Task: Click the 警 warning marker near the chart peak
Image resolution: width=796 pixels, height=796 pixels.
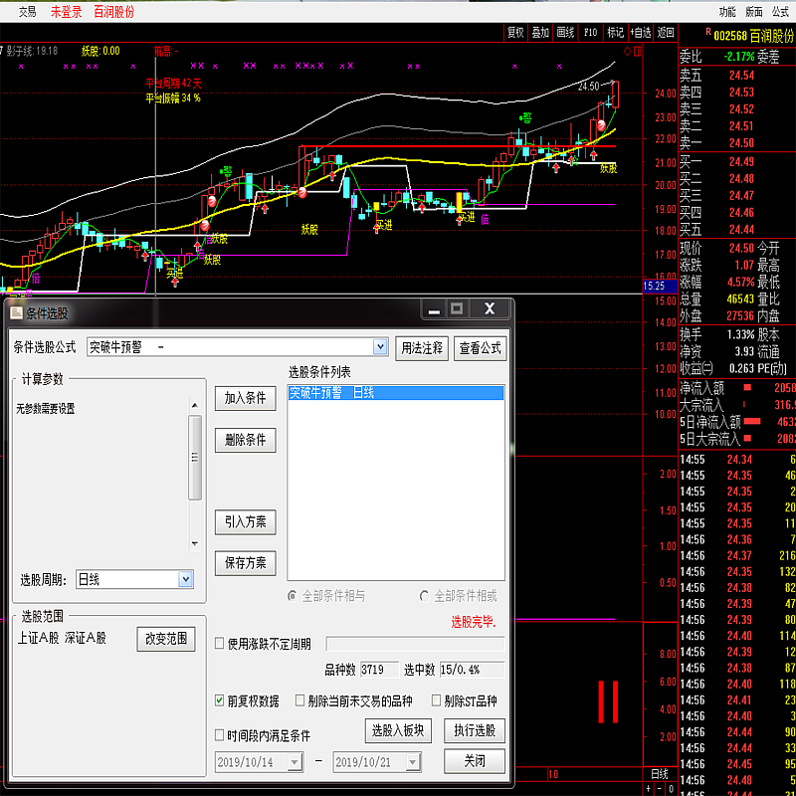Action: click(x=525, y=118)
